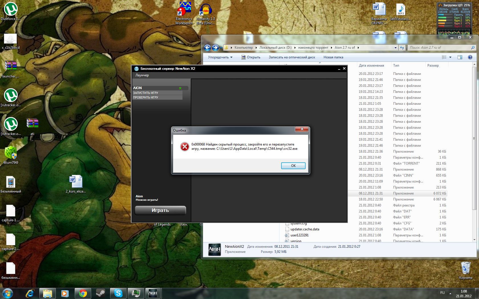Click Компьютер in the address bar

[x=243, y=48]
